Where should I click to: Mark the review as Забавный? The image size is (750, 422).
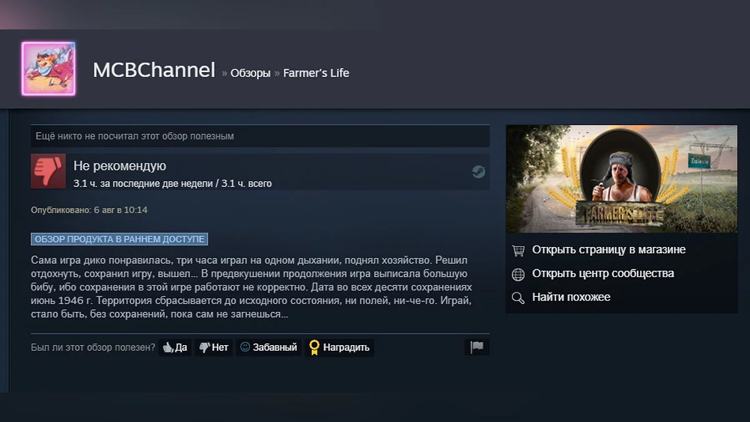pos(269,348)
